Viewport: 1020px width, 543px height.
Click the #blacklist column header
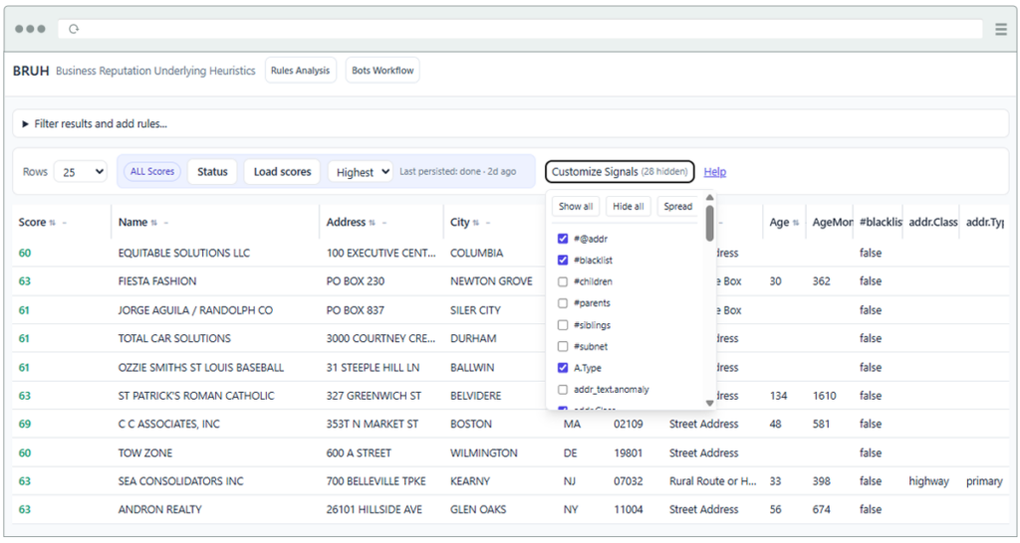click(881, 222)
